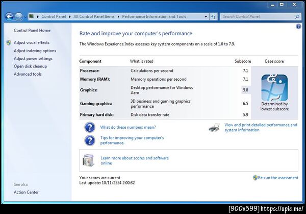The width and height of the screenshot is (306, 214).
Task: Click the Control Panel icon in address bar
Action: click(32, 16)
